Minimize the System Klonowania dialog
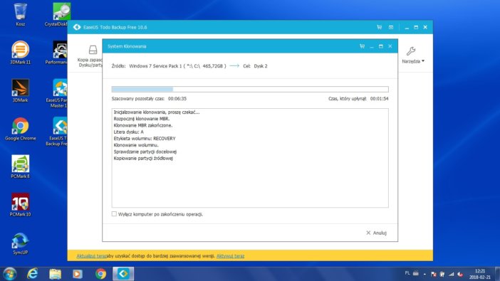500x281 pixels. click(372, 46)
